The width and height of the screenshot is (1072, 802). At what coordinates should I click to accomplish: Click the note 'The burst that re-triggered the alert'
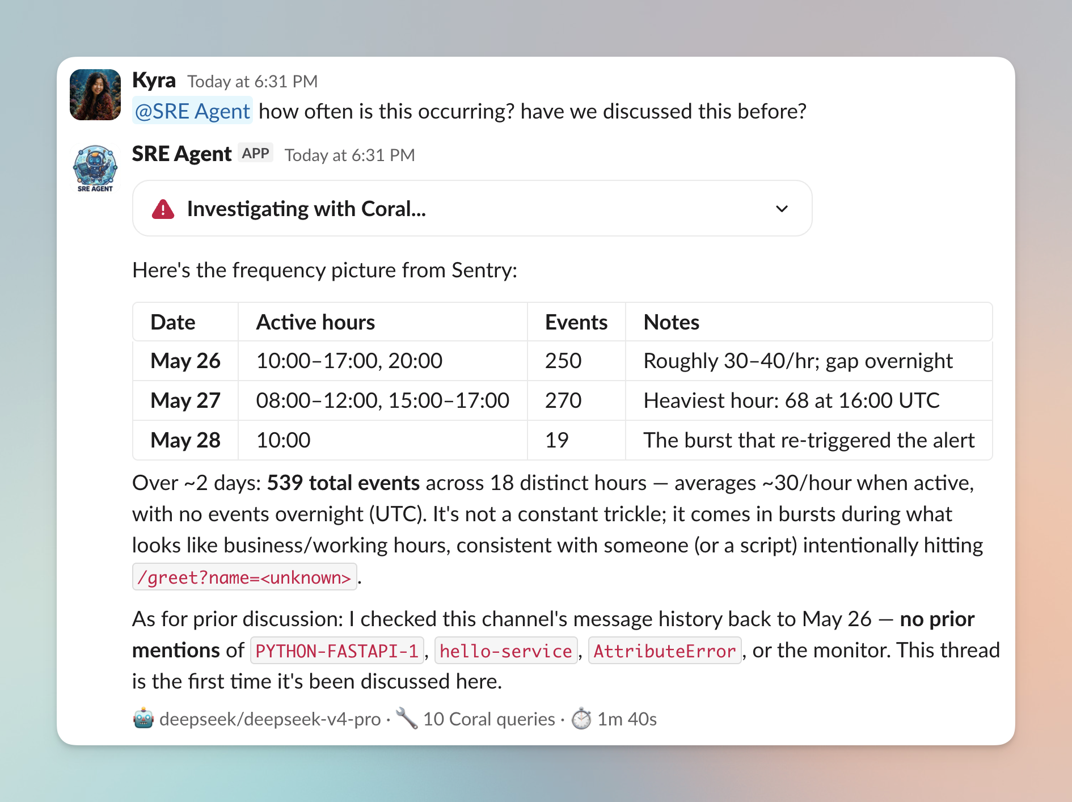click(x=809, y=440)
